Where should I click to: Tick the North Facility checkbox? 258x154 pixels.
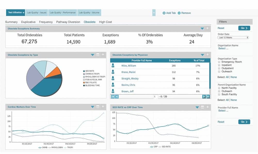[219, 88]
